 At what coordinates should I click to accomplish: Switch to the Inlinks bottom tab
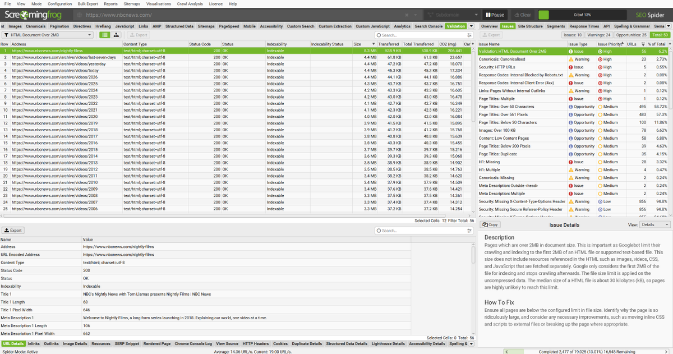pyautogui.click(x=34, y=344)
